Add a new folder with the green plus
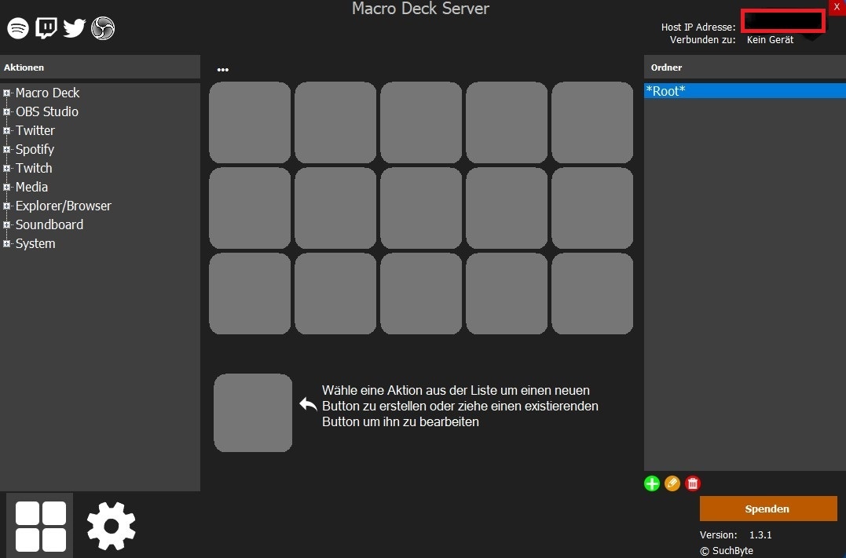 [x=652, y=483]
